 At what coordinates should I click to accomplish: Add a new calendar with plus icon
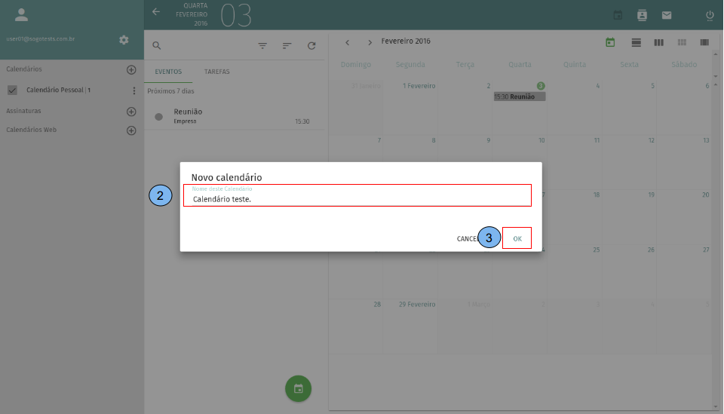[131, 69]
